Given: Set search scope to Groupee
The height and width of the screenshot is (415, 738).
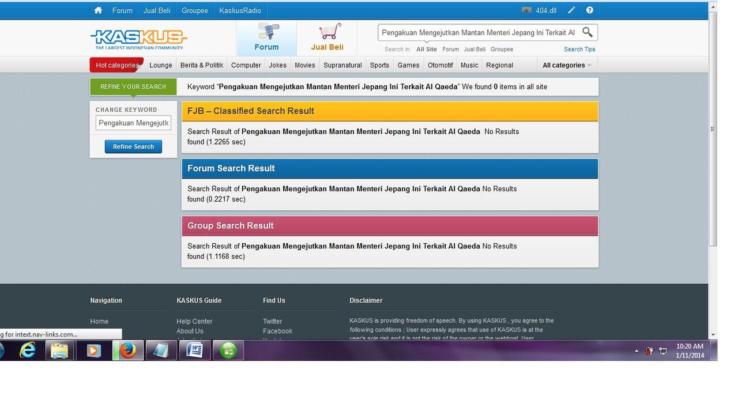Looking at the screenshot, I should 502,50.
